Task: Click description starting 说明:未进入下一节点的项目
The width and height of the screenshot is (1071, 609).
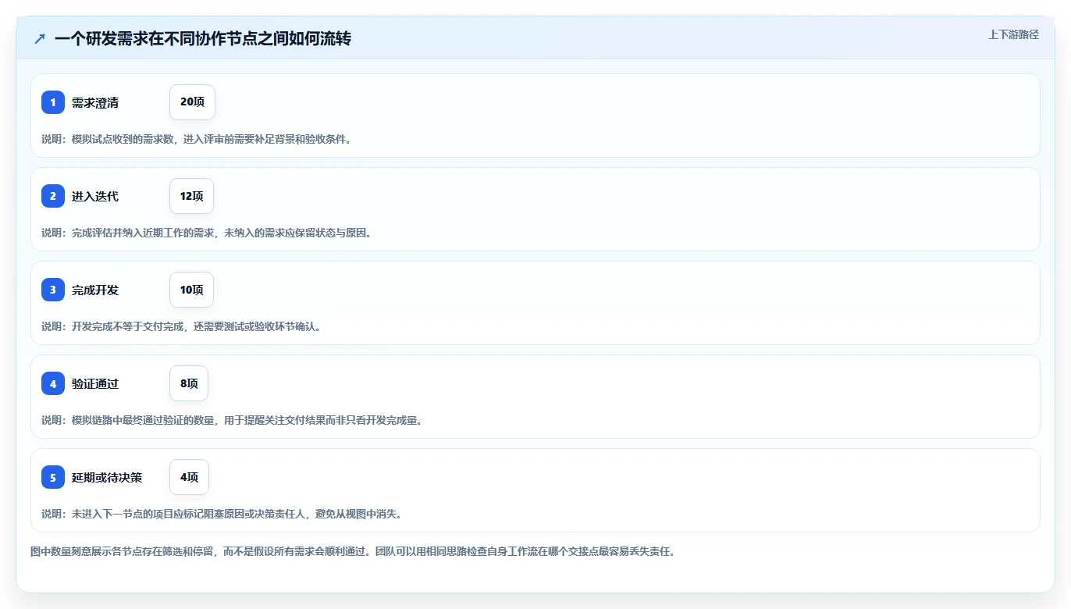Action: 222,514
